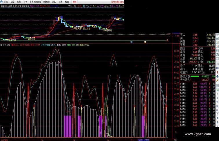Open the 系统 menu

coord(6,2)
